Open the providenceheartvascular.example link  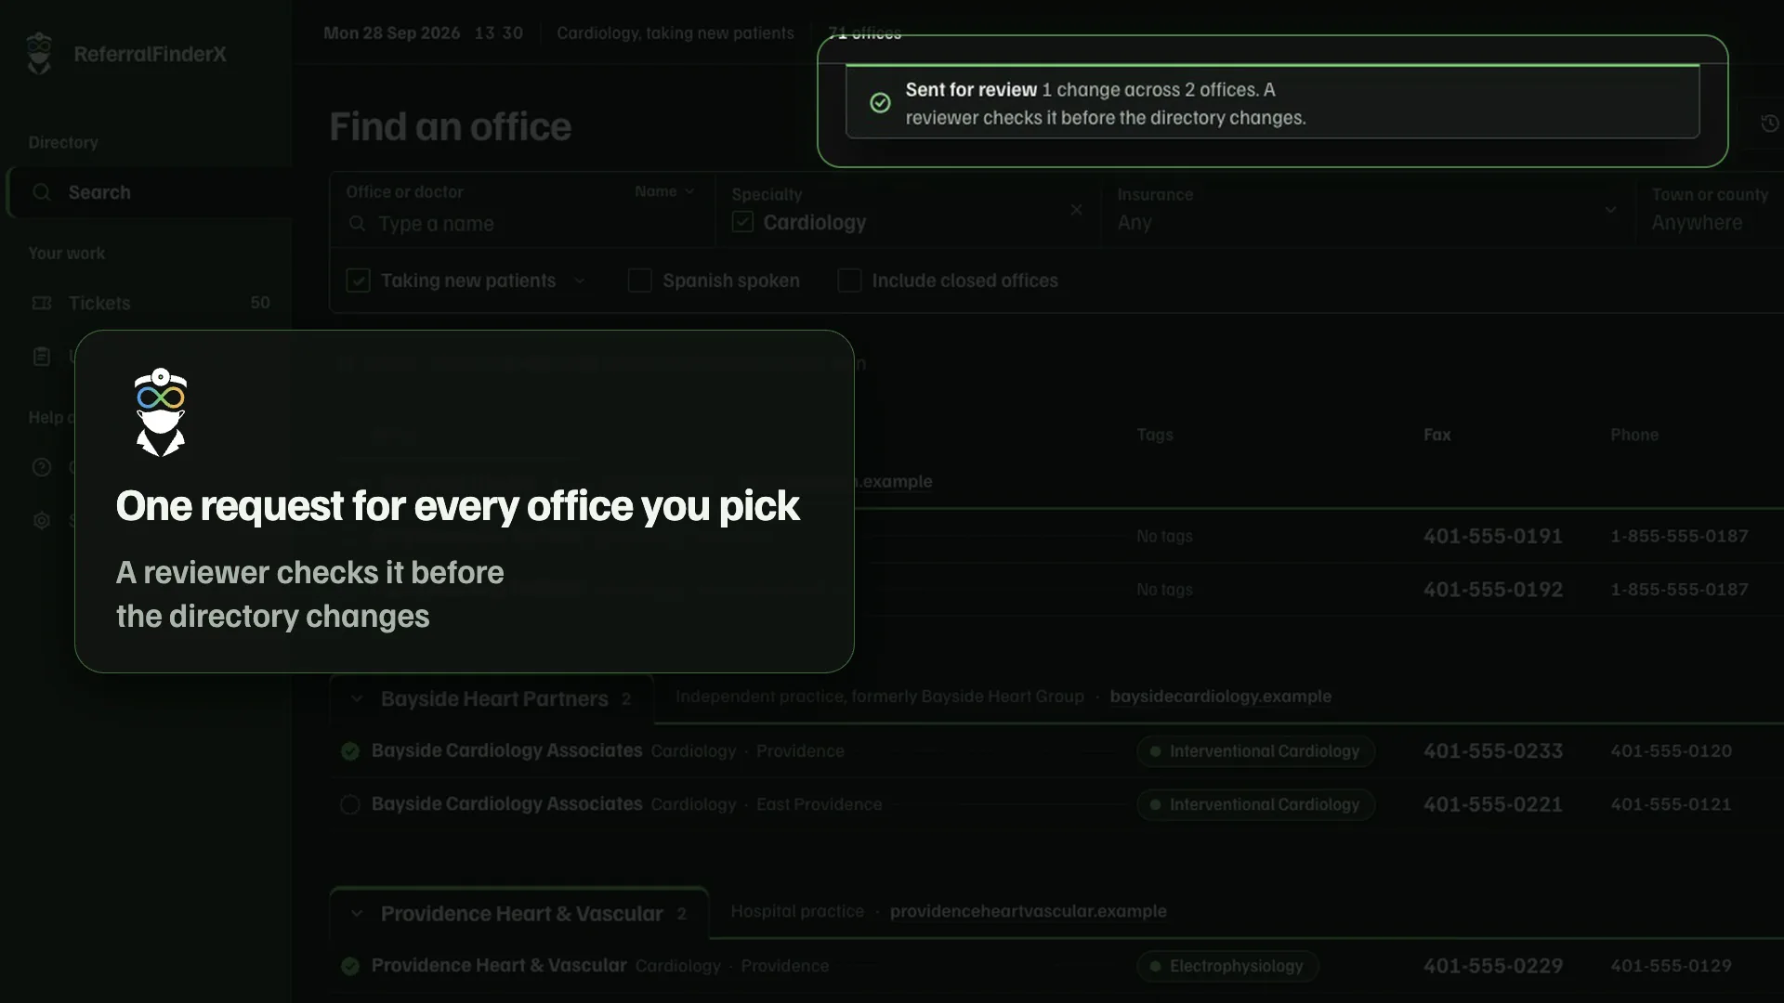(1028, 911)
